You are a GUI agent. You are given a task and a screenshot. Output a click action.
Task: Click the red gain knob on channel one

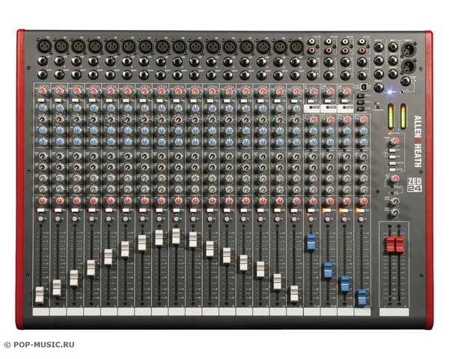[x=42, y=90]
